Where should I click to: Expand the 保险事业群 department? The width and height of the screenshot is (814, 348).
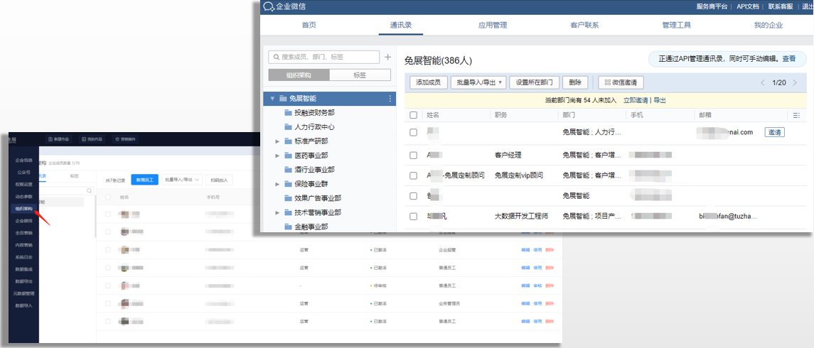(x=278, y=184)
